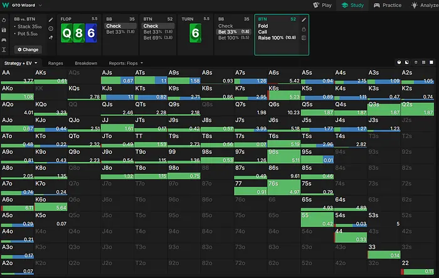The height and width of the screenshot is (278, 439).
Task: Click the Q6s cell with EV 10.23
Action: coord(284,108)
